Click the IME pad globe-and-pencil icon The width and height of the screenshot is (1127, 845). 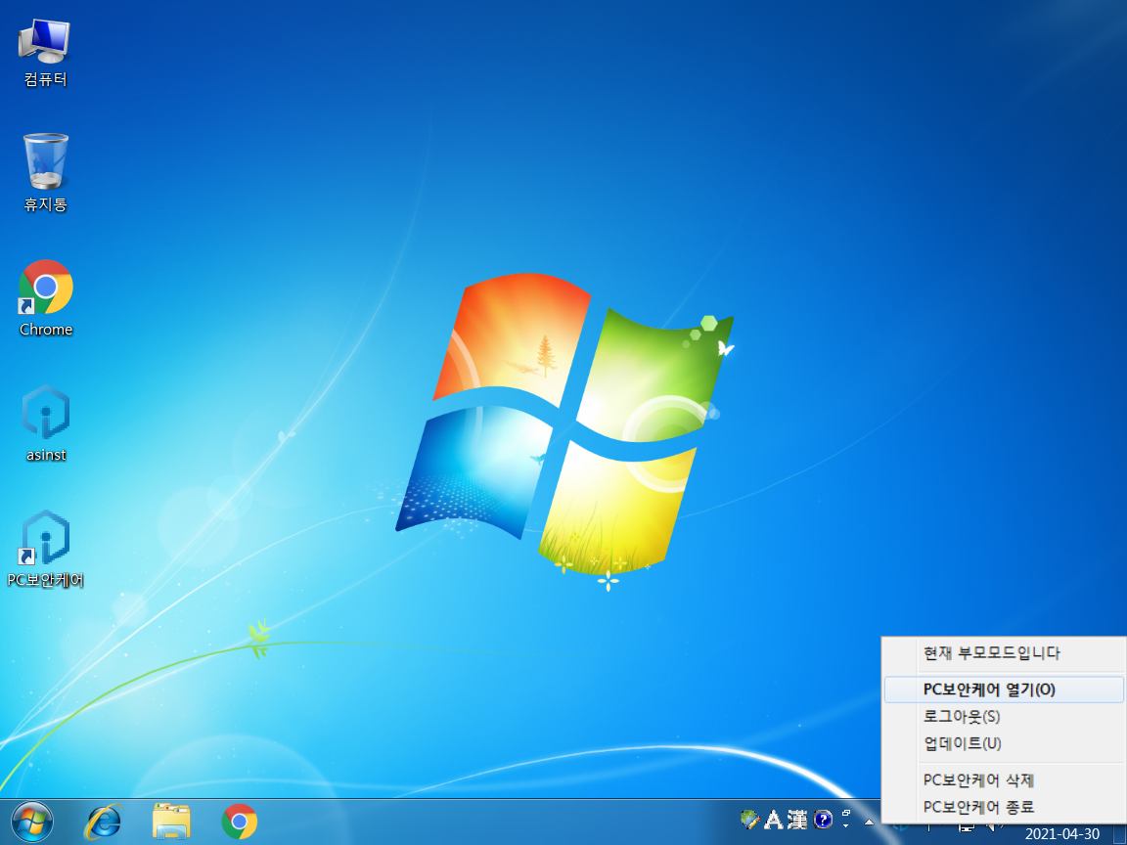click(749, 820)
